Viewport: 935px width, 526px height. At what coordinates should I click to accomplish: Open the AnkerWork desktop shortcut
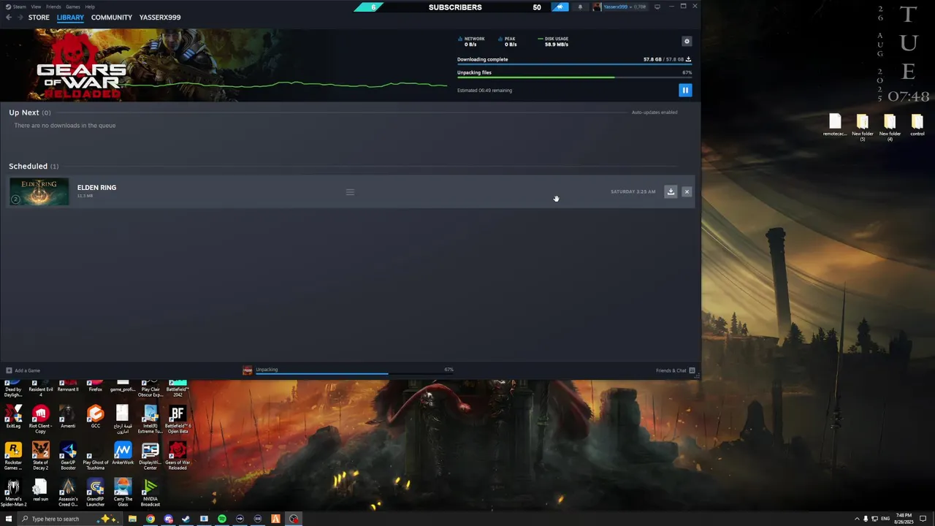tap(123, 454)
